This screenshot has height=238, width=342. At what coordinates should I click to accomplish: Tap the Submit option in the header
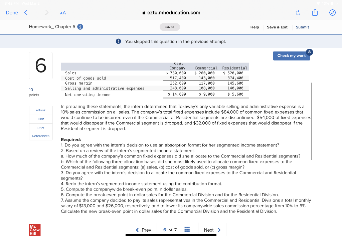tap(302, 27)
